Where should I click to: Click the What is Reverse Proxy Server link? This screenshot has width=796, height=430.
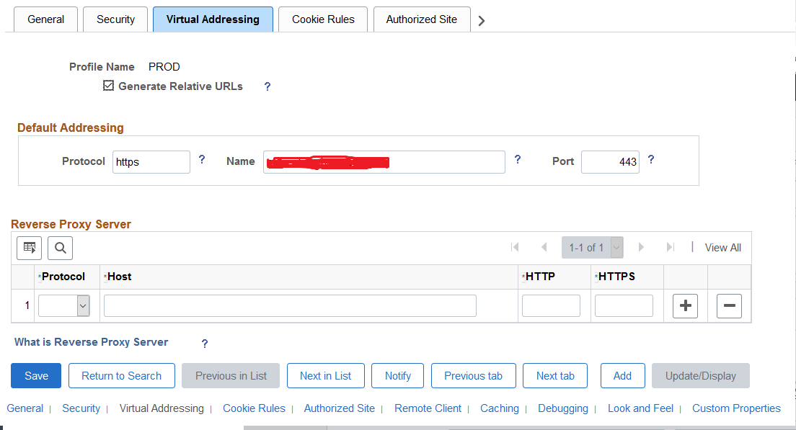coord(91,342)
